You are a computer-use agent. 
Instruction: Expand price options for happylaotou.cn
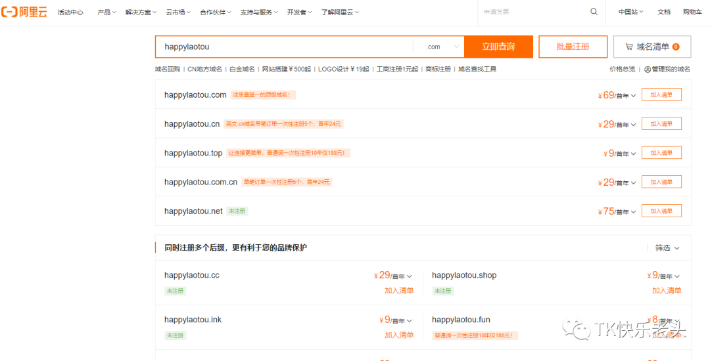[x=634, y=125]
